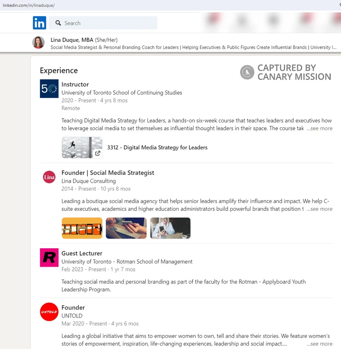Open Lina Duque Consulting company link
Viewport: 341px width, 349px height.
click(x=89, y=181)
